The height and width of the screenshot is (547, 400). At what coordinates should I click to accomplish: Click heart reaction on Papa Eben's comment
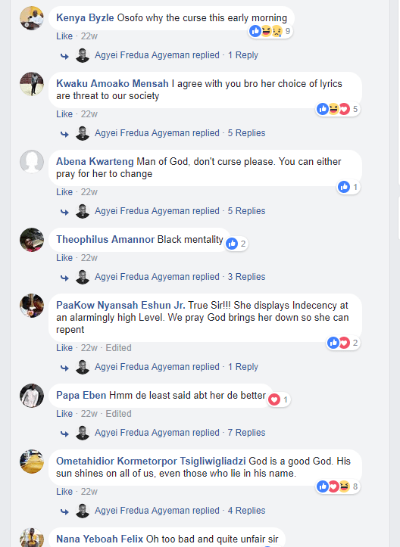[x=274, y=399]
